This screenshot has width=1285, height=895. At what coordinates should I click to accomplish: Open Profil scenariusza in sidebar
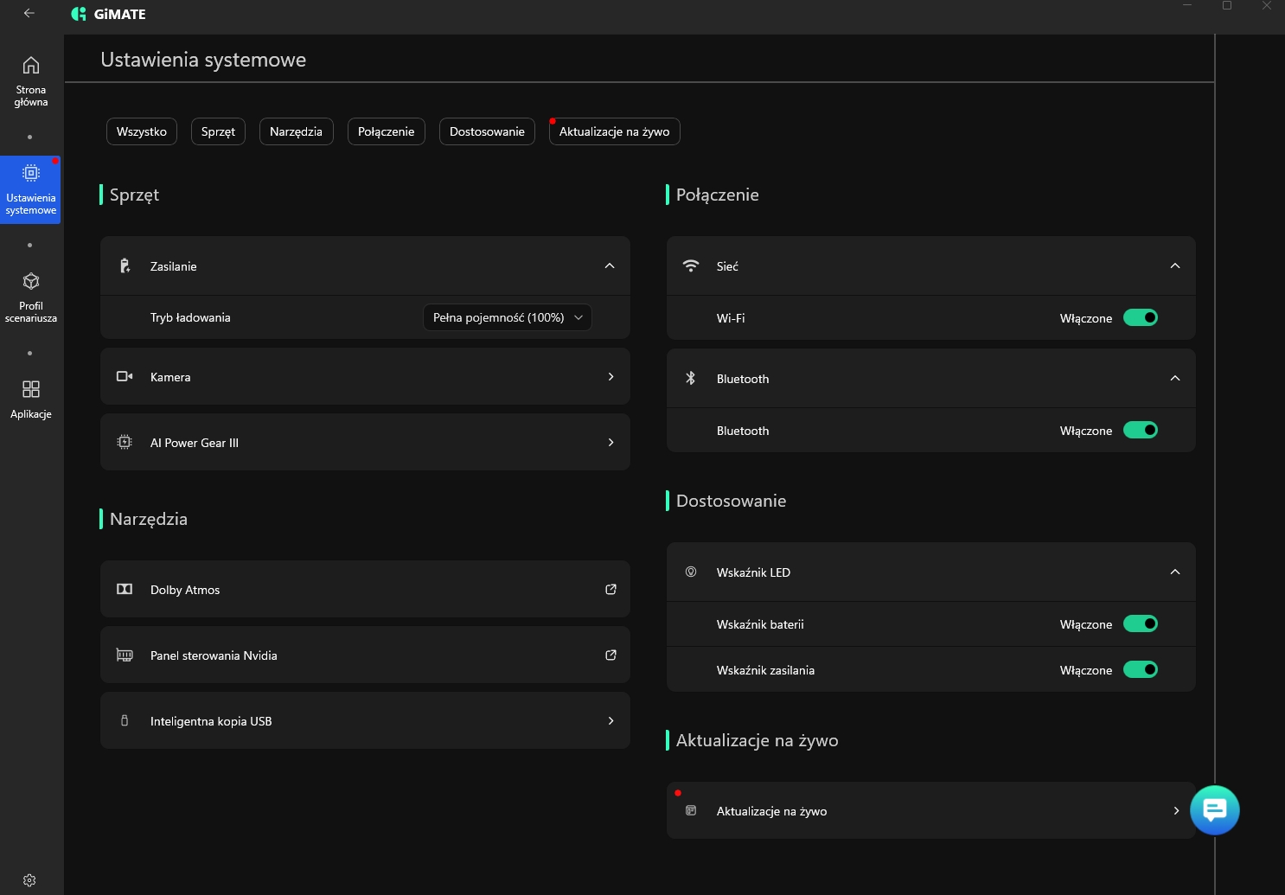tap(31, 283)
